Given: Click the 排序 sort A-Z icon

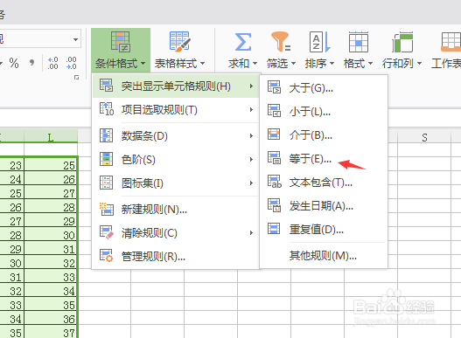Looking at the screenshot, I should click(320, 42).
